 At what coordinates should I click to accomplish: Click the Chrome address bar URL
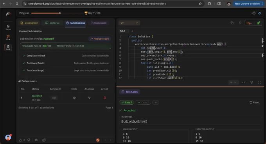[97, 4]
